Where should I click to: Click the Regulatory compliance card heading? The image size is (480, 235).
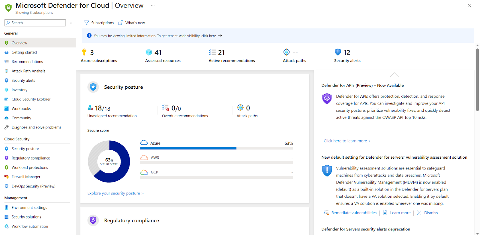pos(131,221)
